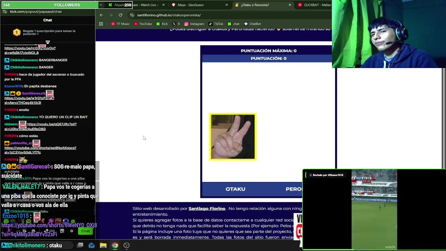The height and width of the screenshot is (251, 446).
Task: Open File Explorer from the taskbar
Action: (x=103, y=245)
